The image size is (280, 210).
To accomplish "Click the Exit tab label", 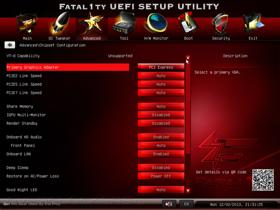I will [253, 38].
